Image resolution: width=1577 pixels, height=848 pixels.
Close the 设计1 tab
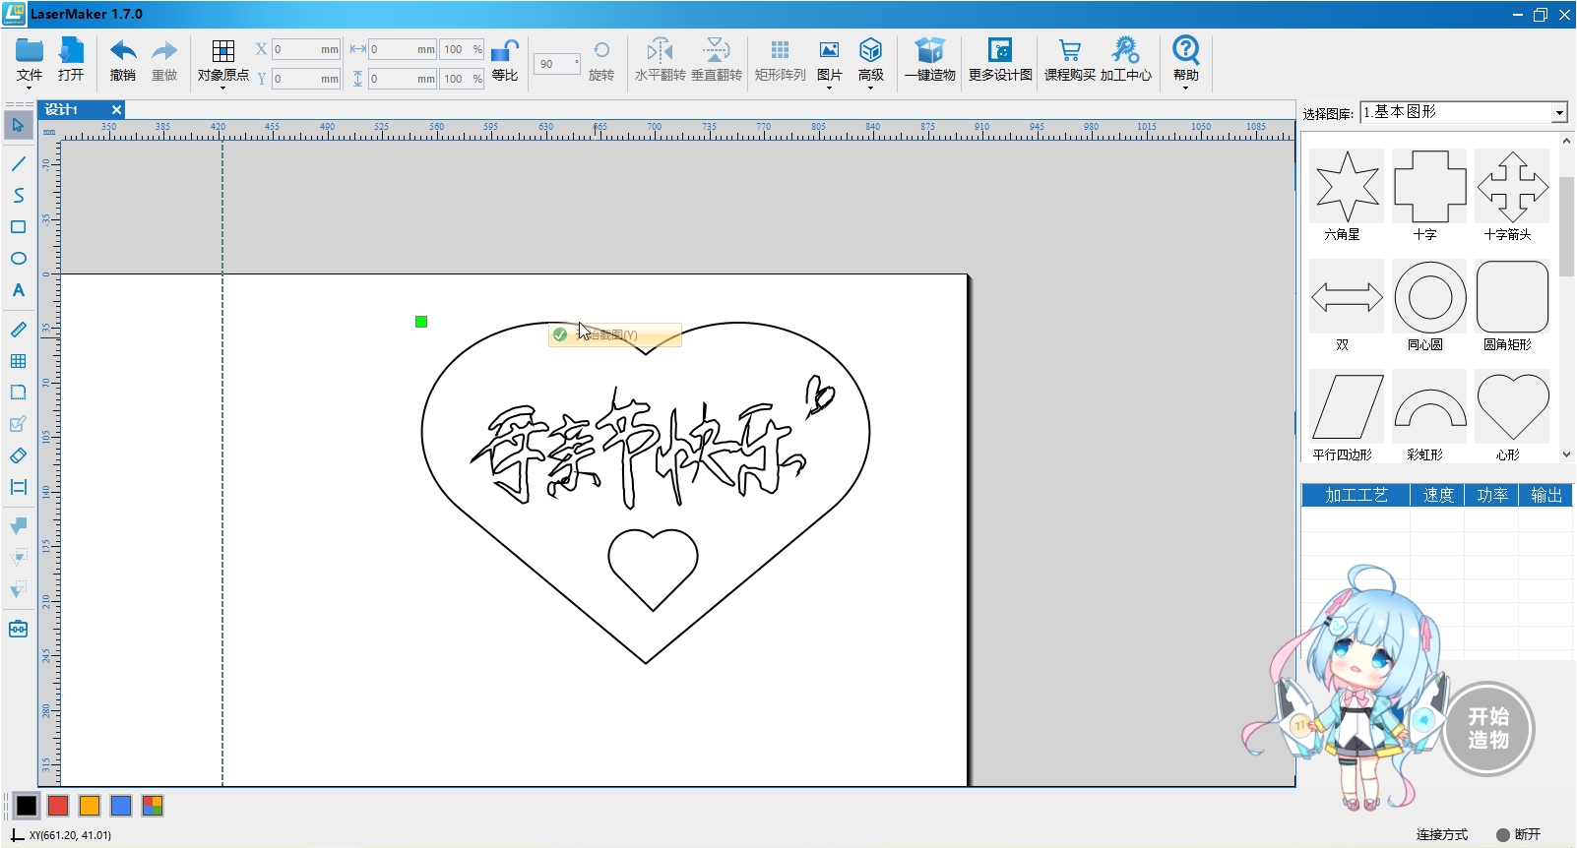pos(116,109)
